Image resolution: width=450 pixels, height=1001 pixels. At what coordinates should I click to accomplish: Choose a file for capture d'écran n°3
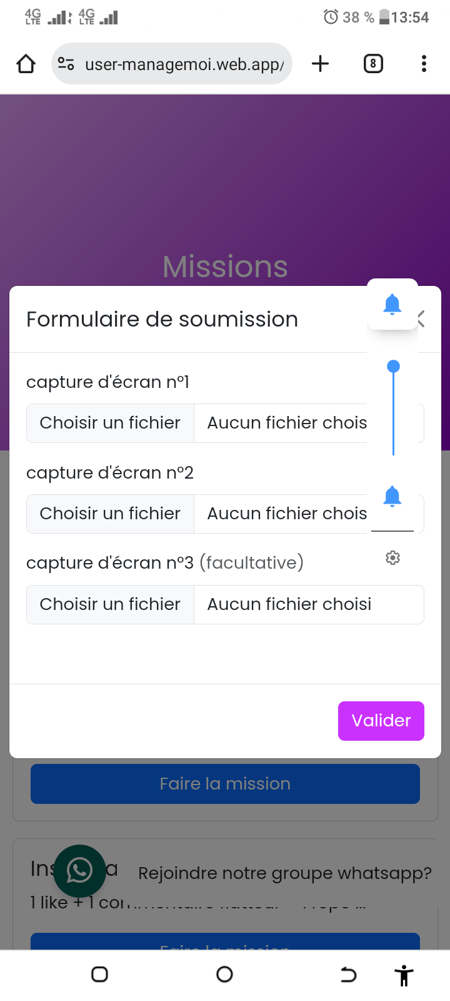coord(111,604)
